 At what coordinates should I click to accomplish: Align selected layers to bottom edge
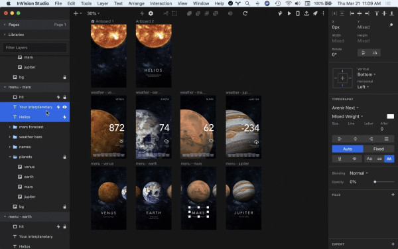click(392, 13)
